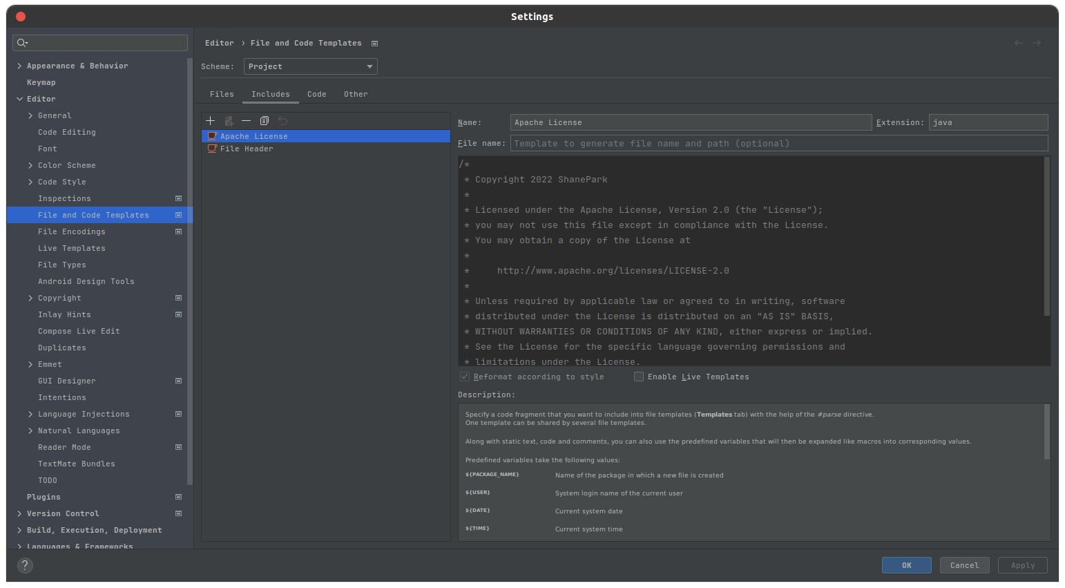
Task: Toggle Reformat according to style checkbox
Action: coord(465,377)
